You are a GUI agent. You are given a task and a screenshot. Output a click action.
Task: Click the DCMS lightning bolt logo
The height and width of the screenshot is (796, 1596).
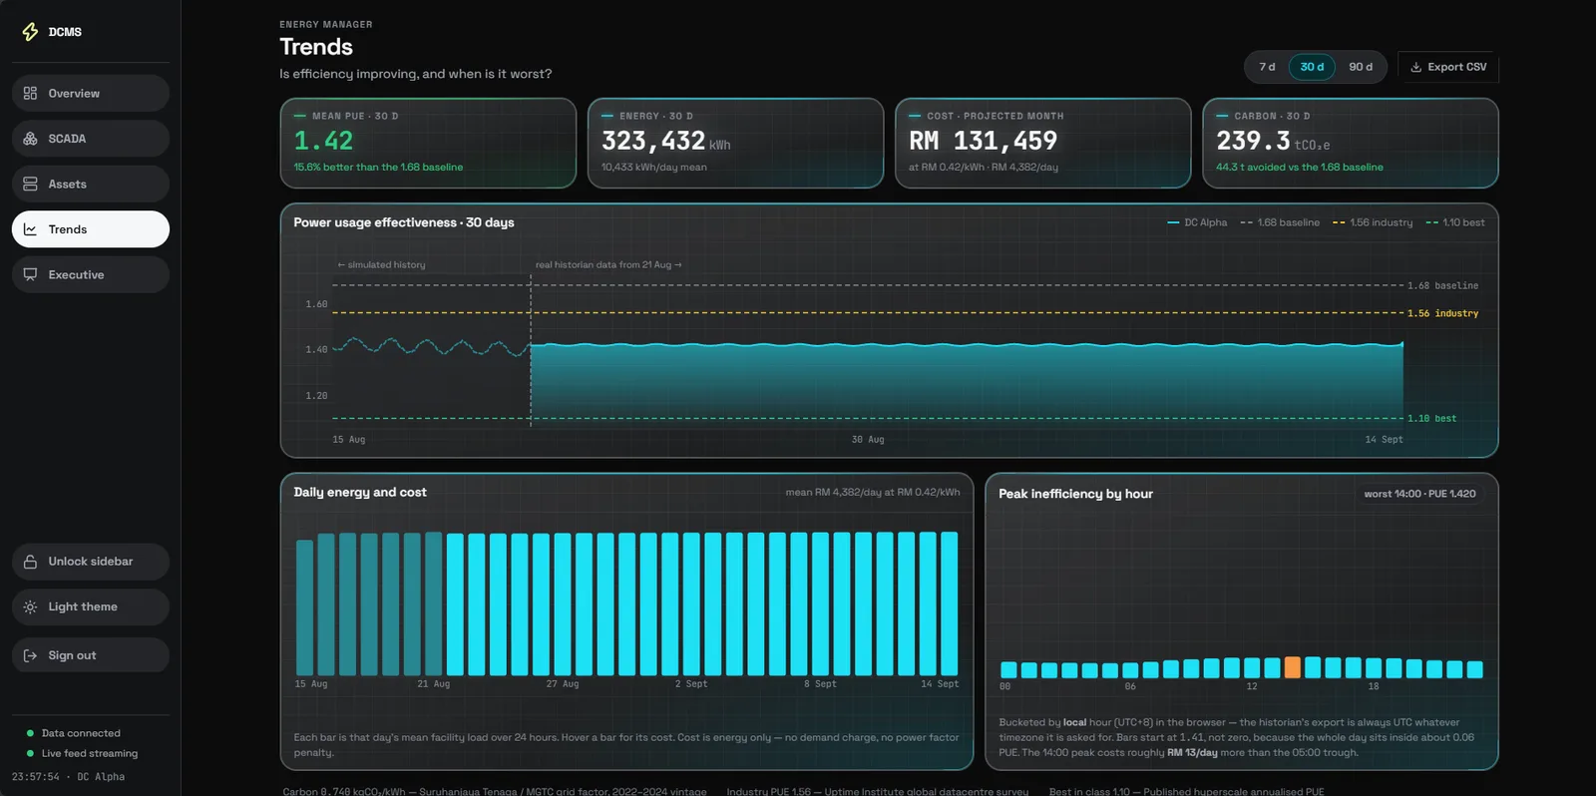30,32
